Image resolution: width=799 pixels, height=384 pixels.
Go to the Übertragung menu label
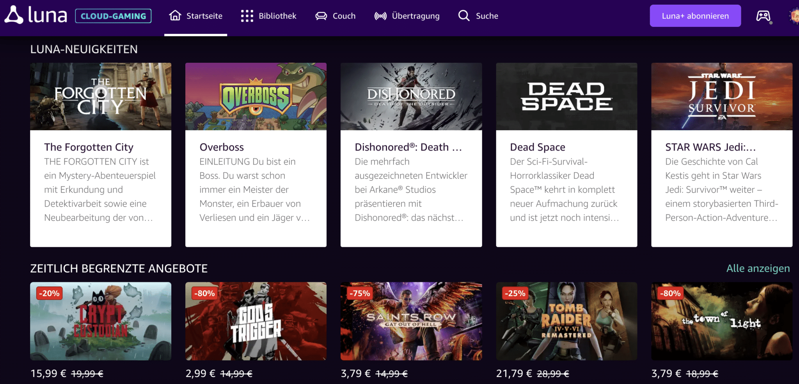pyautogui.click(x=415, y=16)
